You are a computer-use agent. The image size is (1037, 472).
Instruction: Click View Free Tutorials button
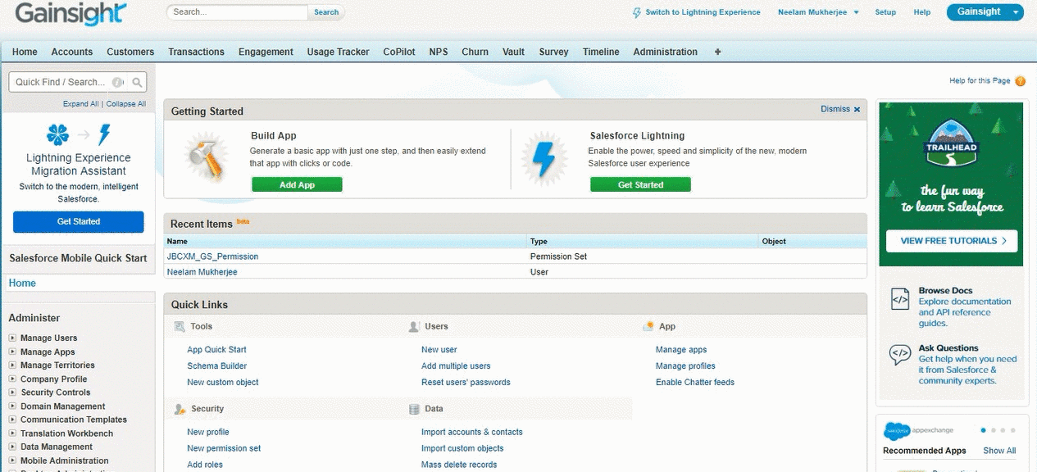(x=952, y=241)
